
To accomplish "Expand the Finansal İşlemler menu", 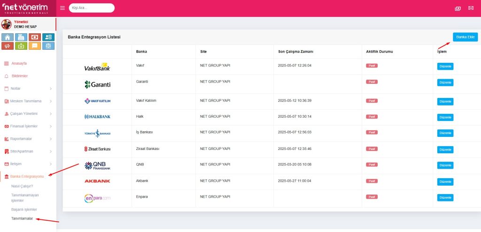I will coord(27,126).
